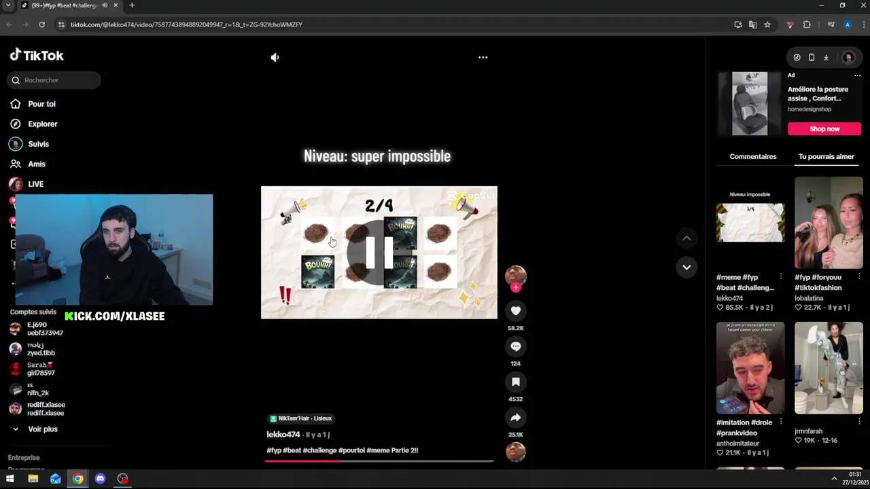Click the #fyp hashtag in the caption
Screen dimensions: 870x489
click(274, 450)
